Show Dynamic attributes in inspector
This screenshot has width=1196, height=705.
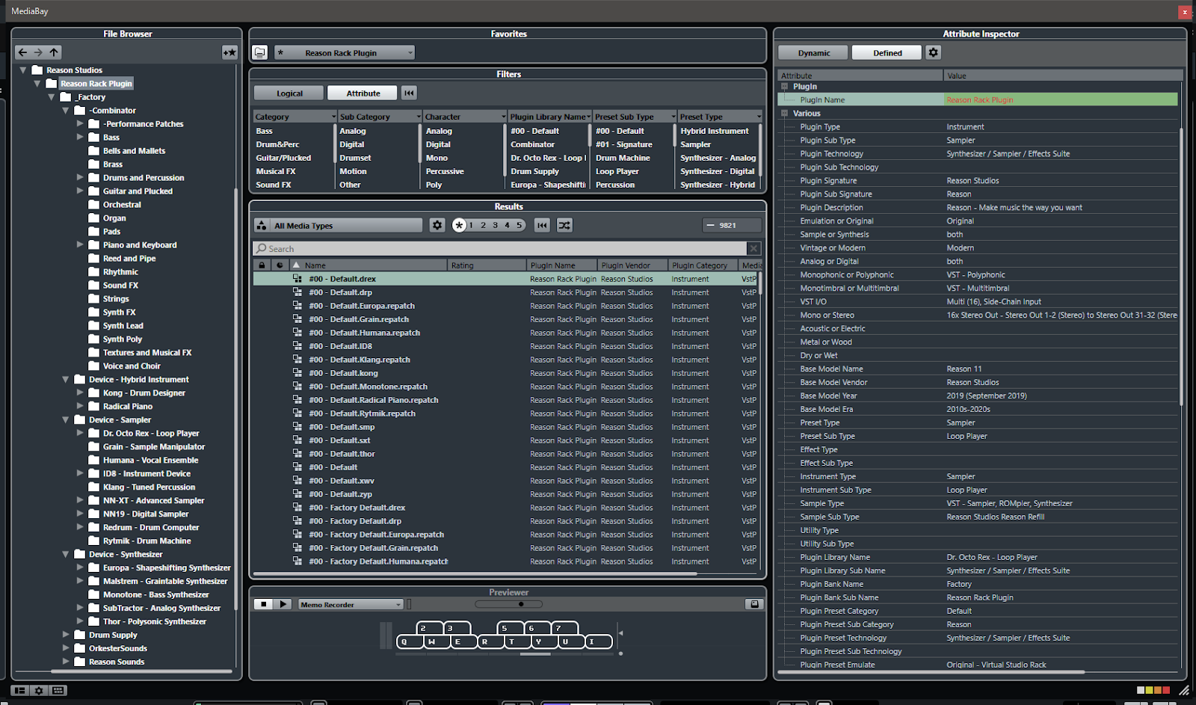(x=813, y=52)
